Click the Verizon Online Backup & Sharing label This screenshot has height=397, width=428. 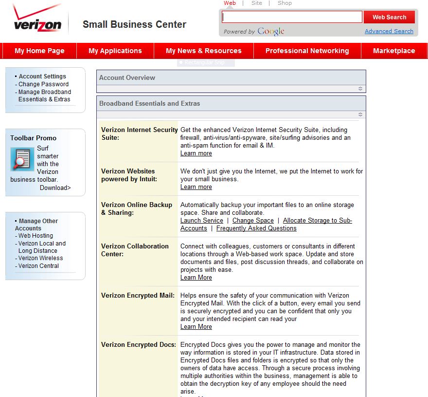(137, 208)
